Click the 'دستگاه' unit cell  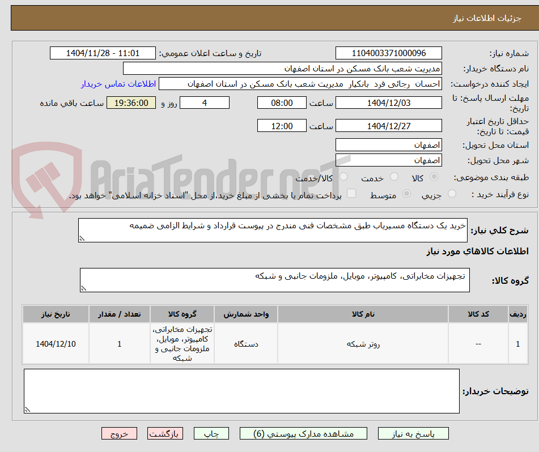tap(246, 343)
